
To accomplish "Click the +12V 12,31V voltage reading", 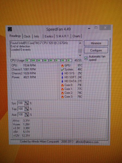I will tap(22, 136).
